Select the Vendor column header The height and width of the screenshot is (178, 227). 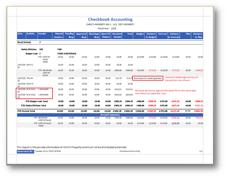pyautogui.click(x=42, y=34)
